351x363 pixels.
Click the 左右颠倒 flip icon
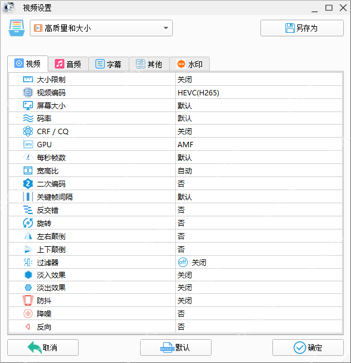28,236
